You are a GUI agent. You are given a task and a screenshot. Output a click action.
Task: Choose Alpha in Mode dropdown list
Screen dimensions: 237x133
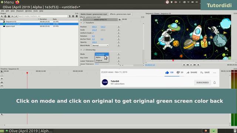tap(102, 57)
